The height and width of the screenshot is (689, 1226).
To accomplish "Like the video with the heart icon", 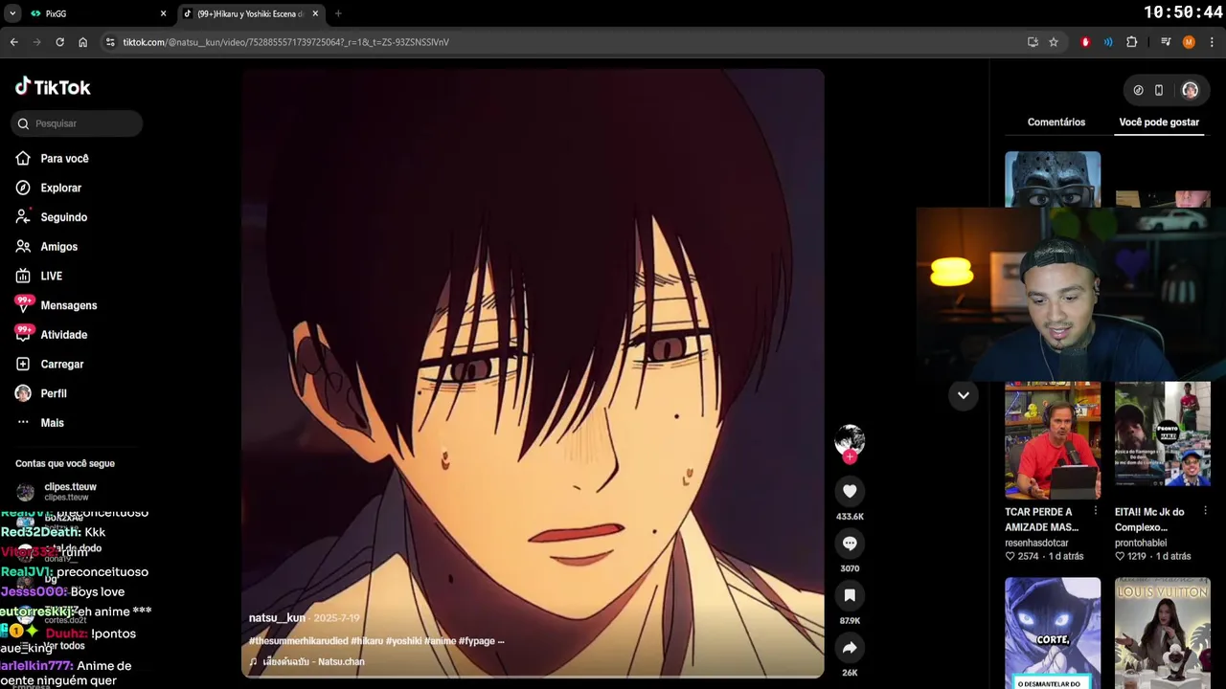I will pyautogui.click(x=850, y=491).
